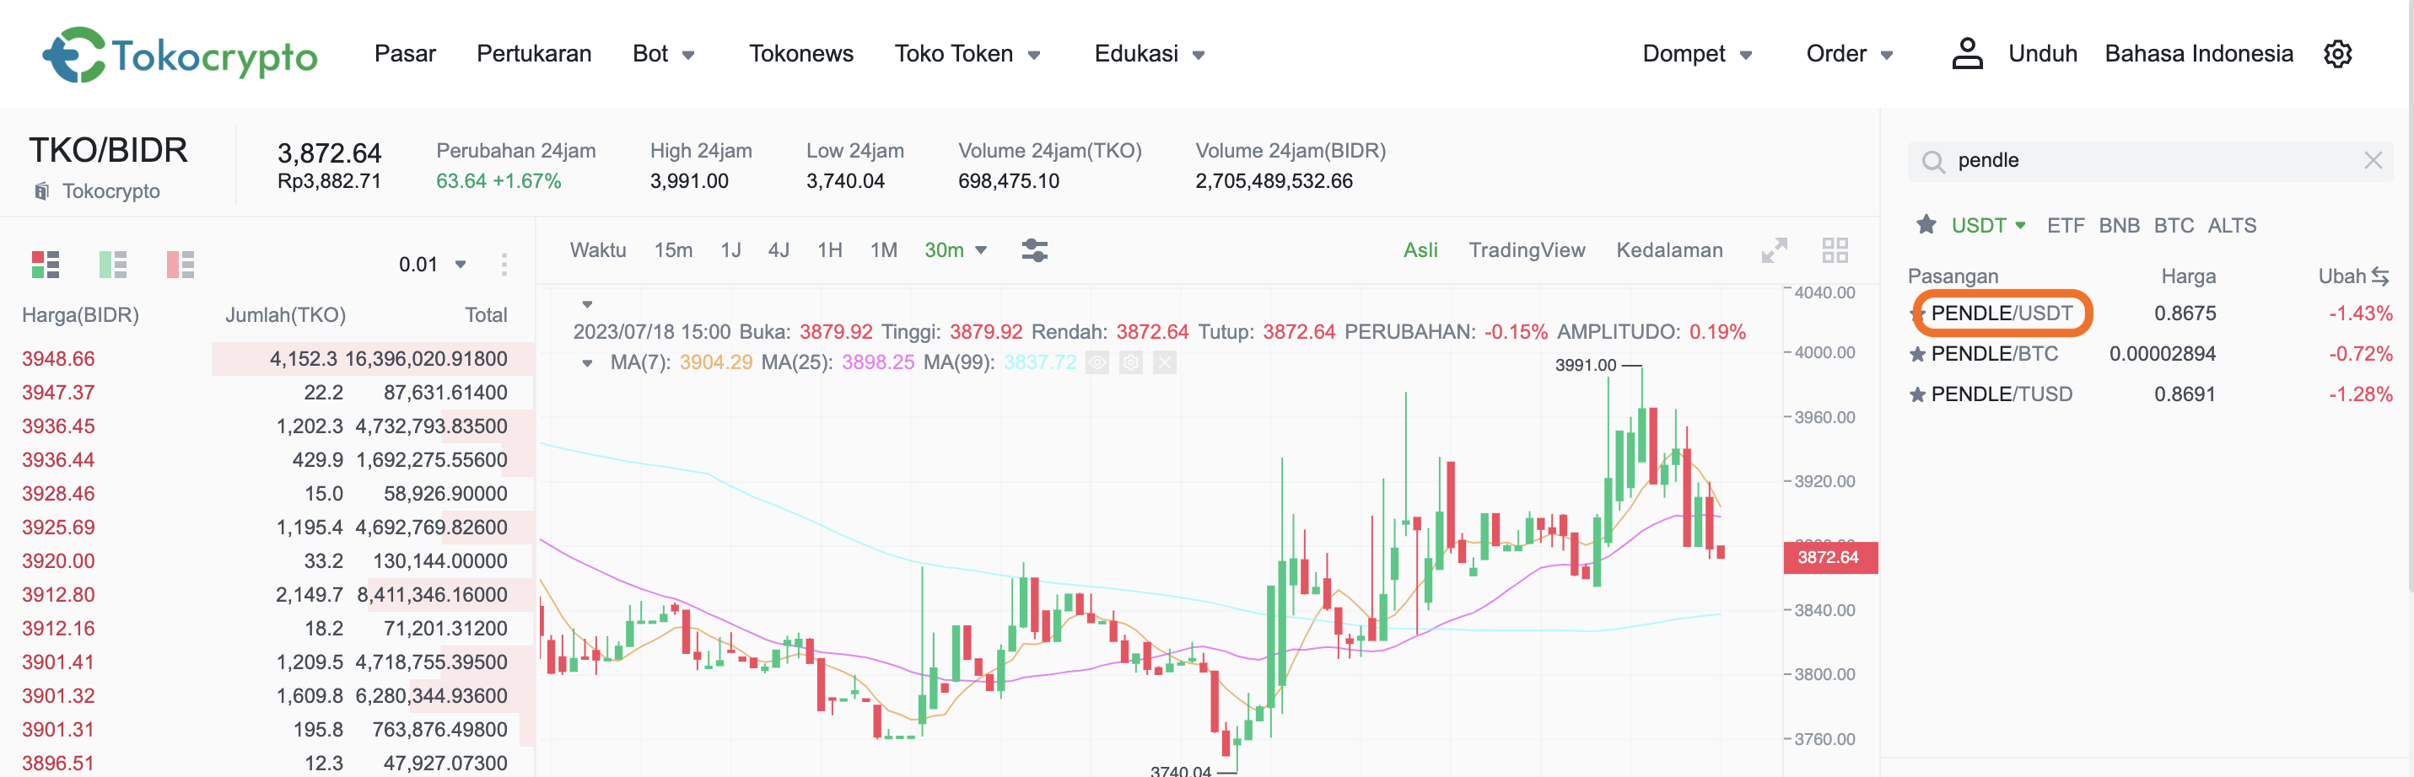This screenshot has width=2414, height=777.
Task: Set chart interval to 1H
Action: click(x=829, y=250)
